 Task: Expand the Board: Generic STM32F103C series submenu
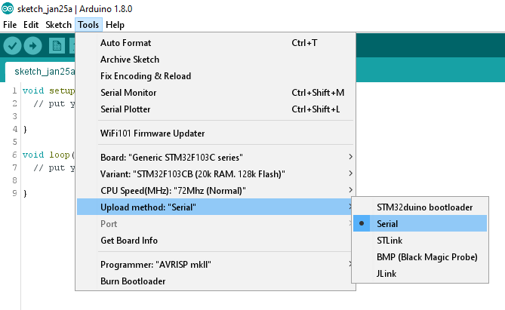(215, 158)
